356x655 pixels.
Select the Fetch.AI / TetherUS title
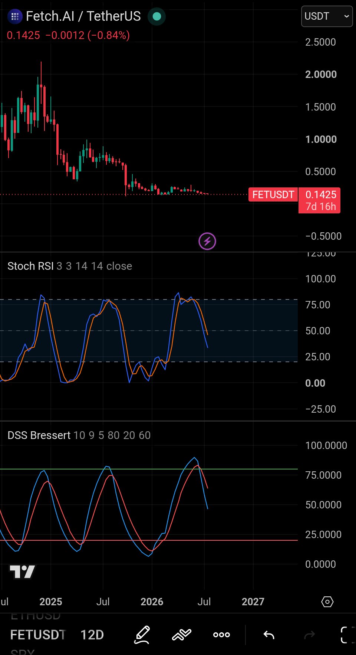click(x=83, y=16)
